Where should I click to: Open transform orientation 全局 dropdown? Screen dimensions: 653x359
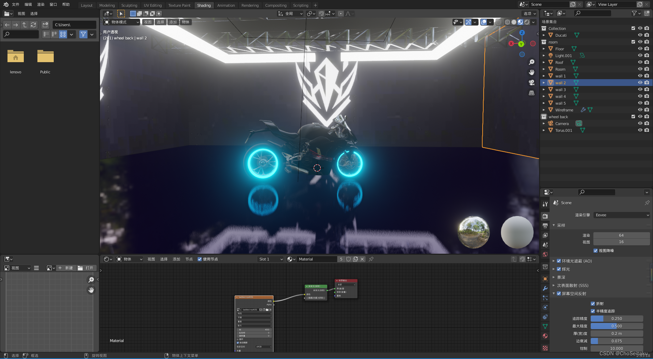click(x=290, y=14)
